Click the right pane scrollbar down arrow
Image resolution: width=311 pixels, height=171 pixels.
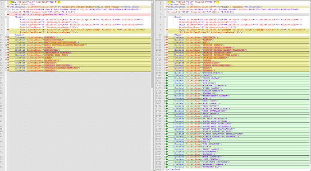[310, 170]
